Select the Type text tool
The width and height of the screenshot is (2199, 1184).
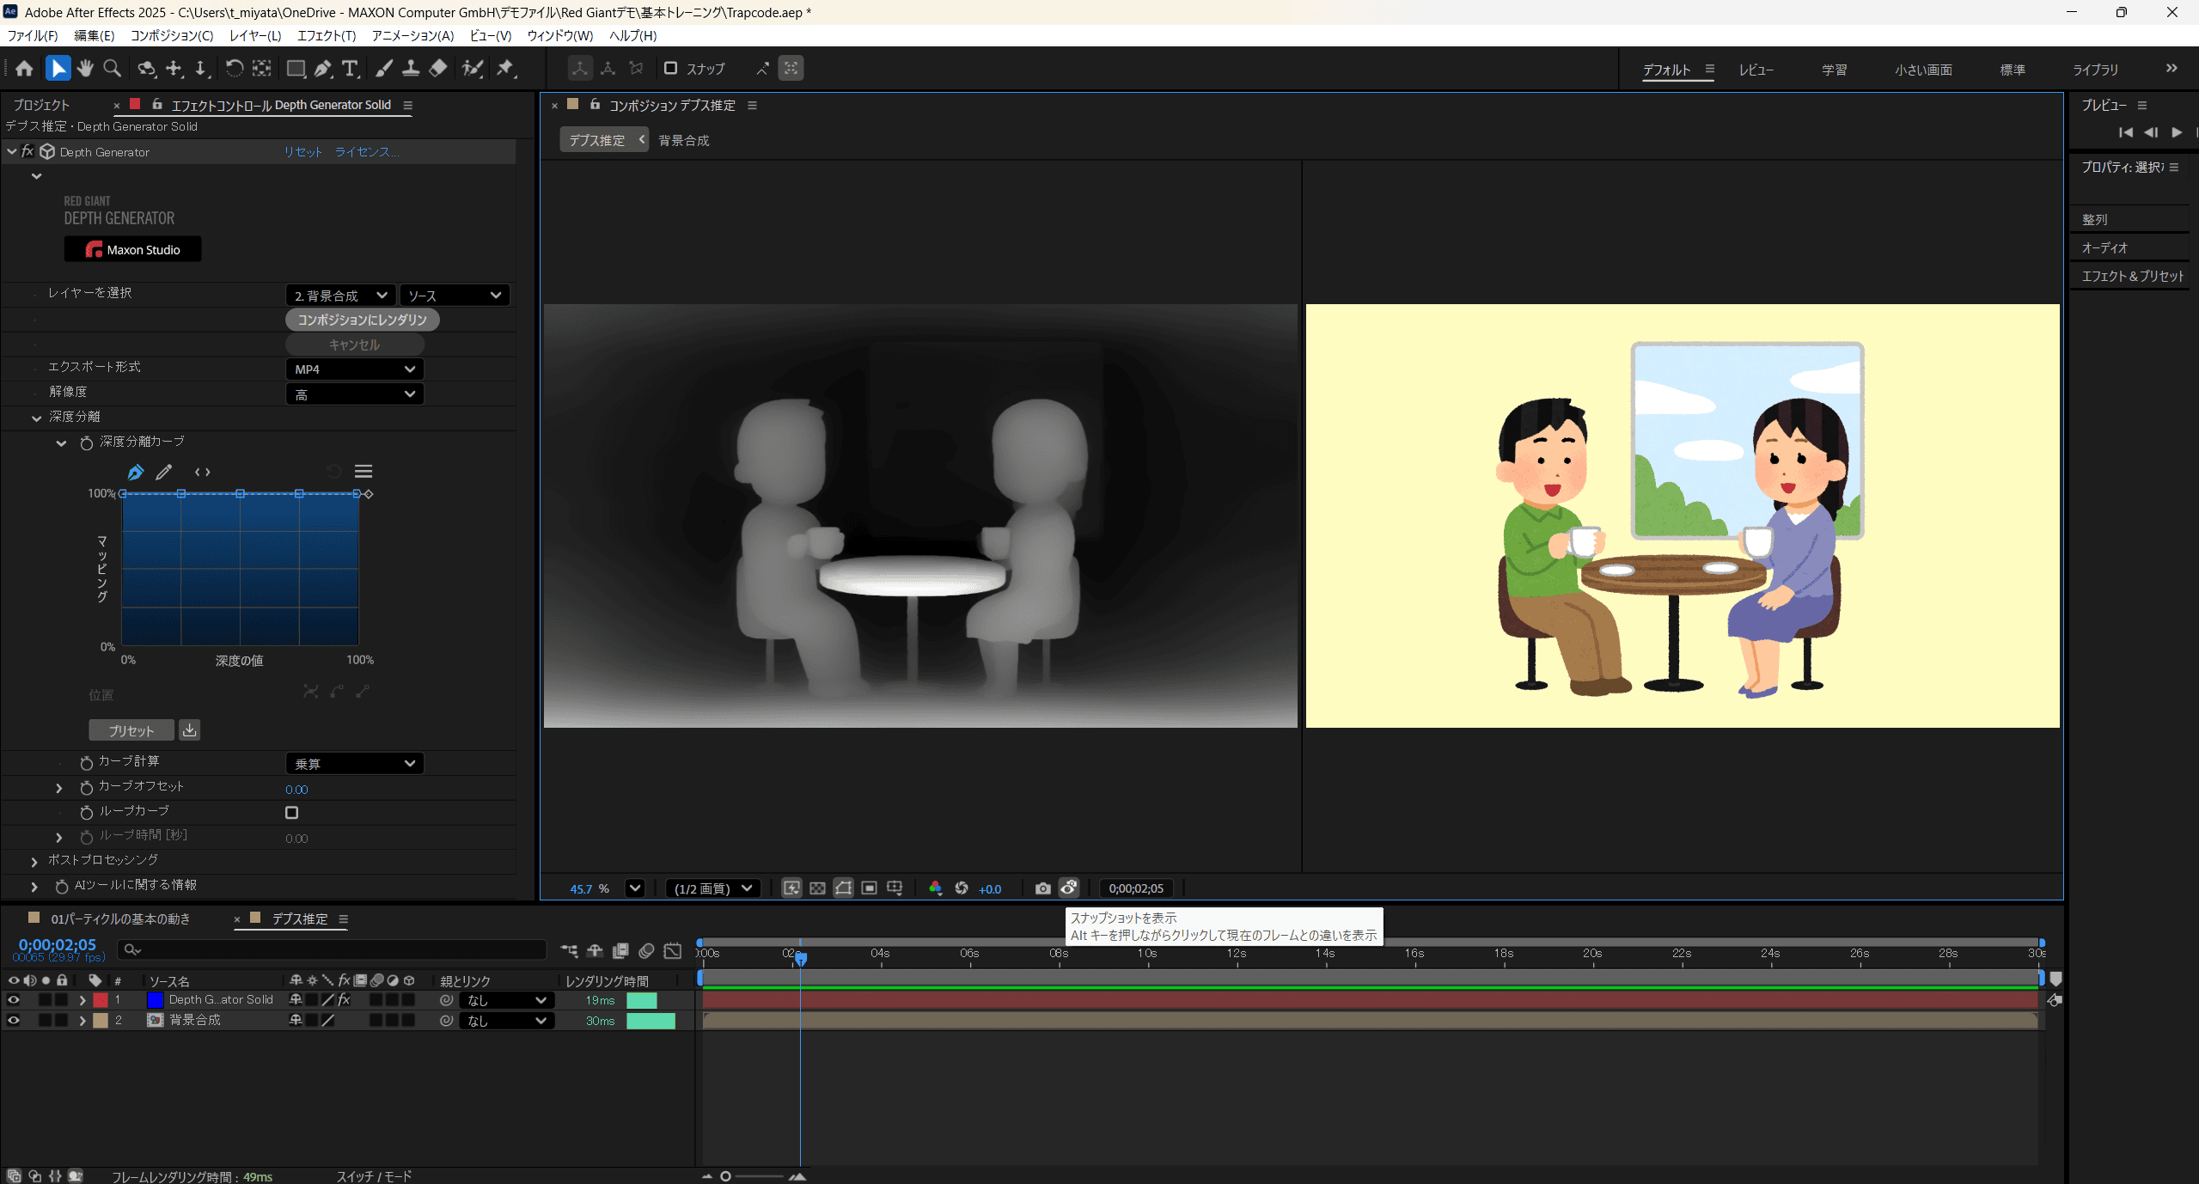pos(350,69)
